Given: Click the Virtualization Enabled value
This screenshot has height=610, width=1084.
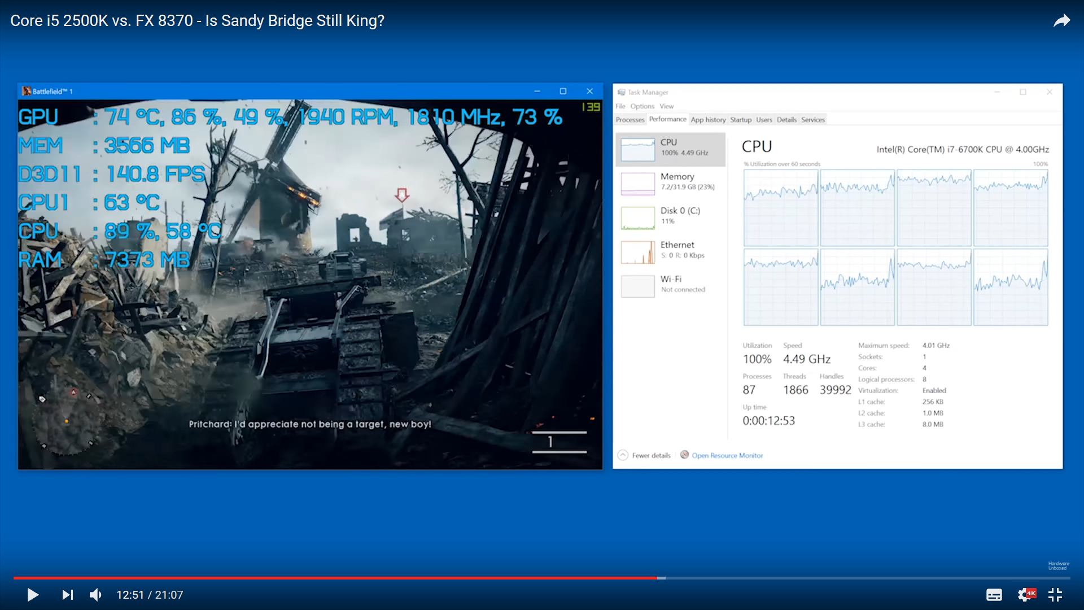Looking at the screenshot, I should 934,391.
